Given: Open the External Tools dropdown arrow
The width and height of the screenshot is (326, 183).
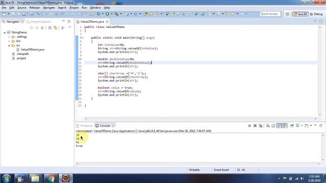Looking at the screenshot, I should click(121, 14).
